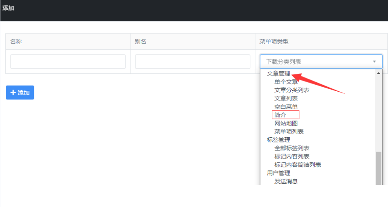
Task: Click the 别名 input field
Action: click(x=193, y=62)
